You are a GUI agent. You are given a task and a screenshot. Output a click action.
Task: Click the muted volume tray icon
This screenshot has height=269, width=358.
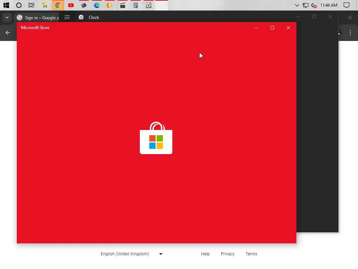314,5
